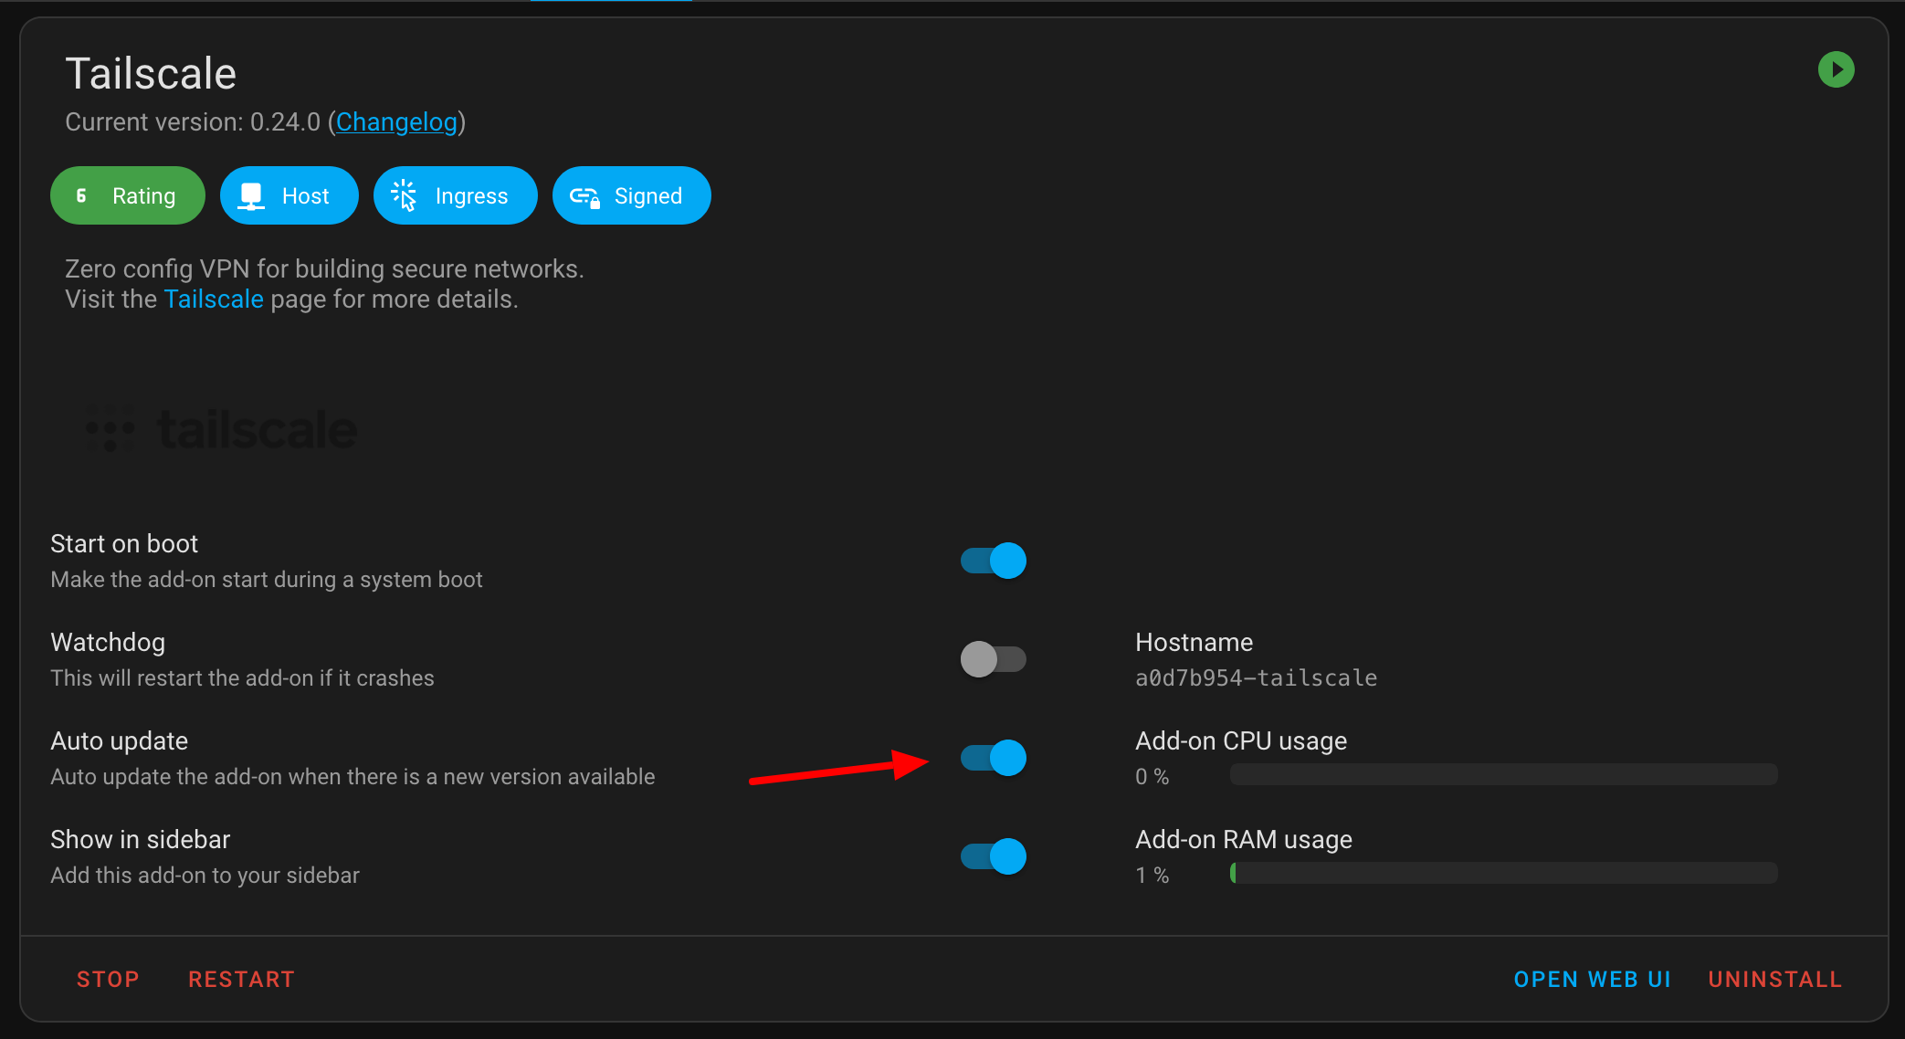Click the Add-on CPU usage bar
The image size is (1905, 1039).
tap(1502, 773)
